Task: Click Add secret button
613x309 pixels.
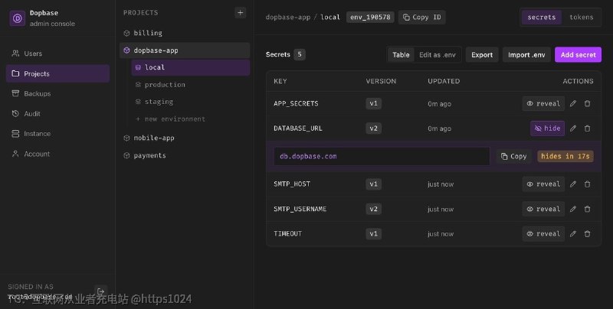Action: tap(579, 55)
